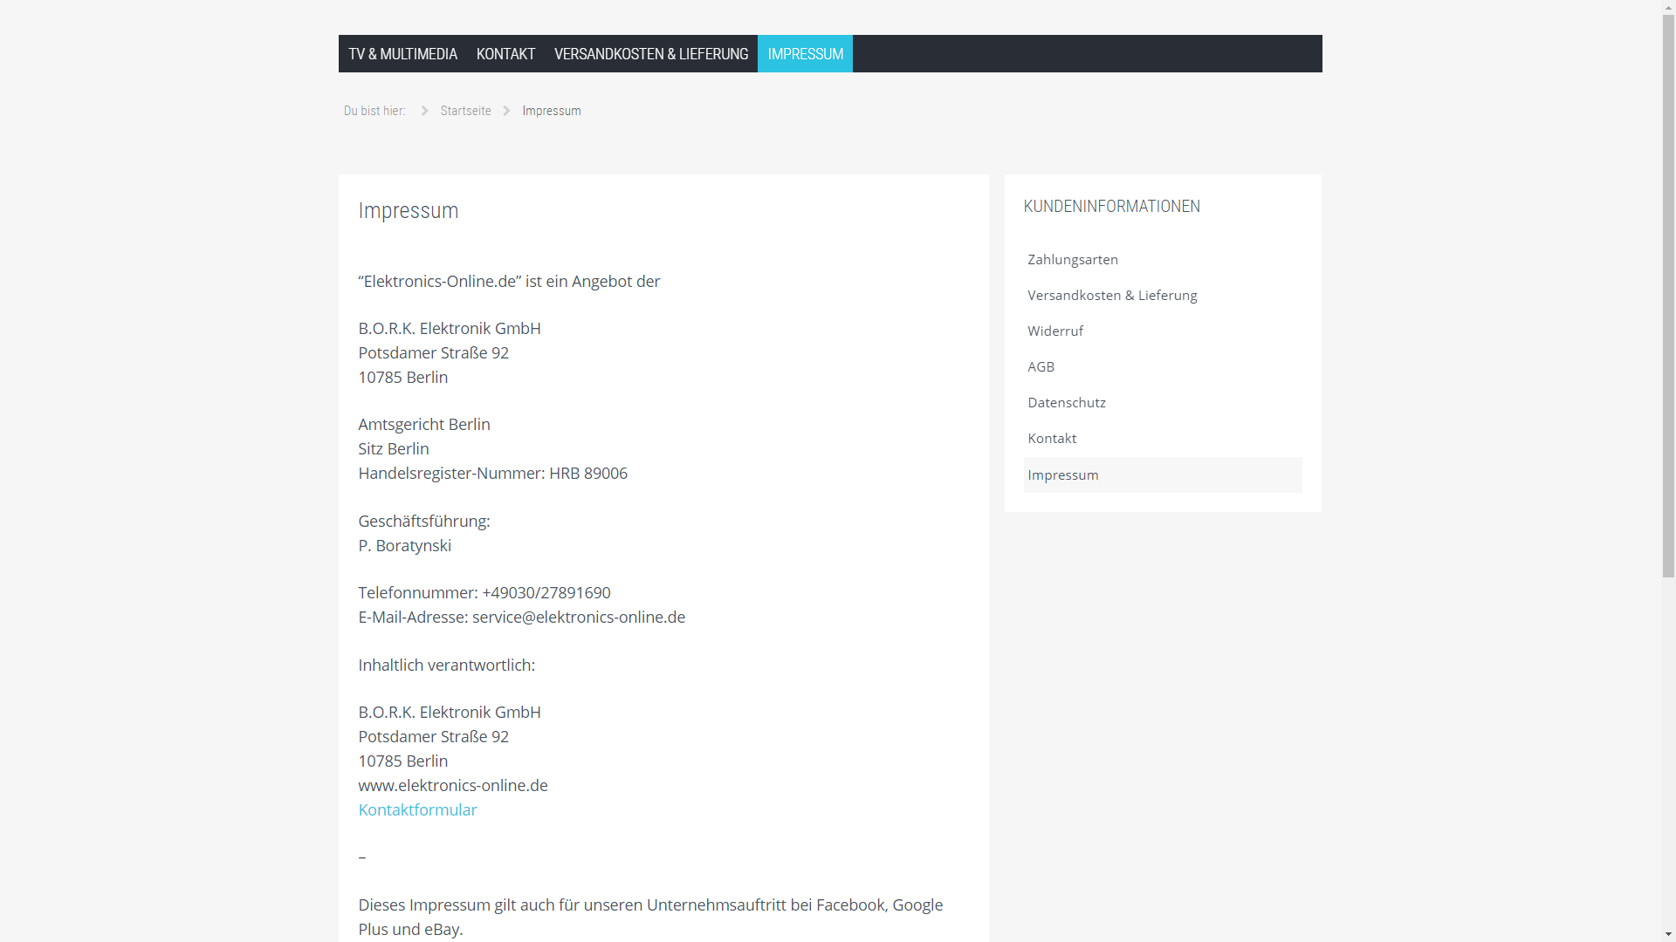This screenshot has width=1676, height=942.
Task: Click the P. Boratynski name
Action: click(x=404, y=545)
